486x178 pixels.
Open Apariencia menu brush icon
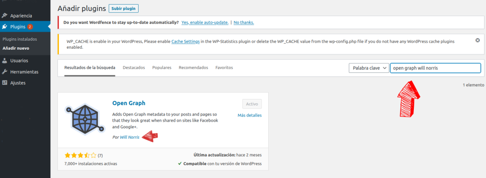coord(4,16)
